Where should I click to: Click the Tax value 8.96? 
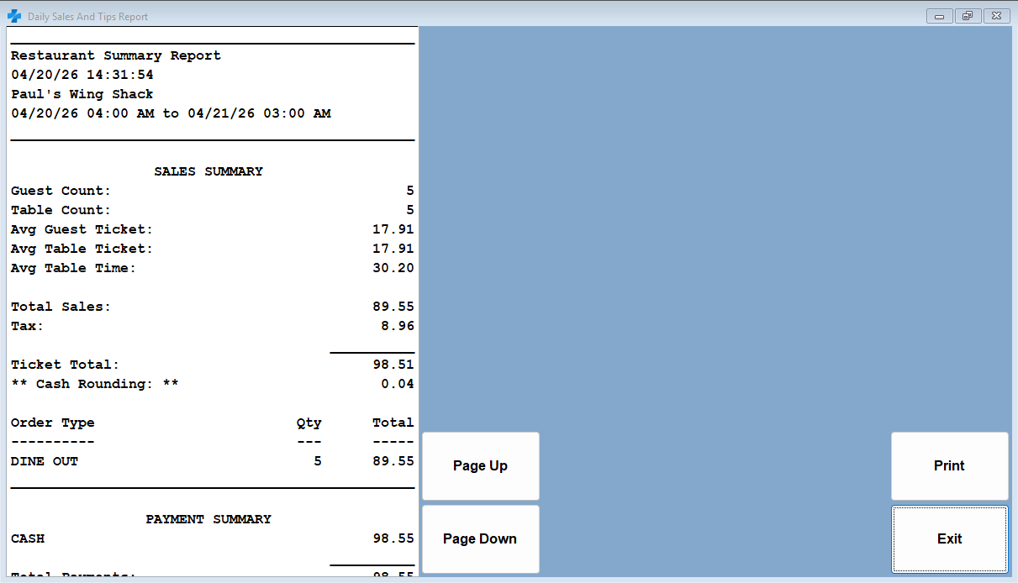tap(398, 326)
